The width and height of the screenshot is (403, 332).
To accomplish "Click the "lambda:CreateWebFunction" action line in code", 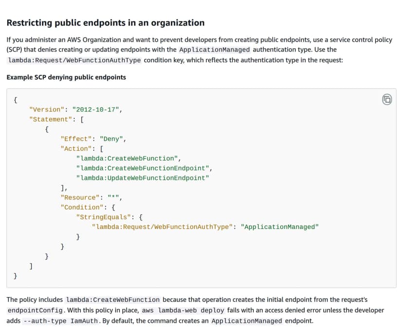I will (x=127, y=158).
